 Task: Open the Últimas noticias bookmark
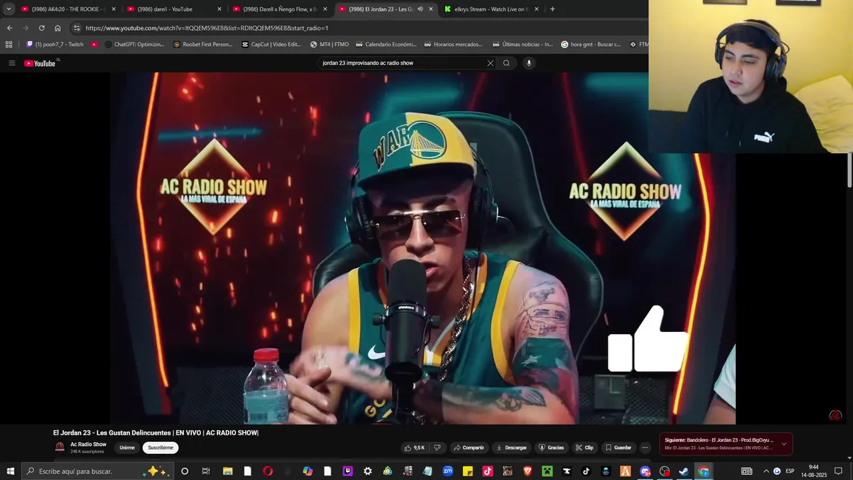[522, 45]
